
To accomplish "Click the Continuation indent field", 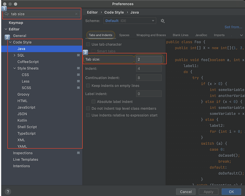I will coord(149,78).
